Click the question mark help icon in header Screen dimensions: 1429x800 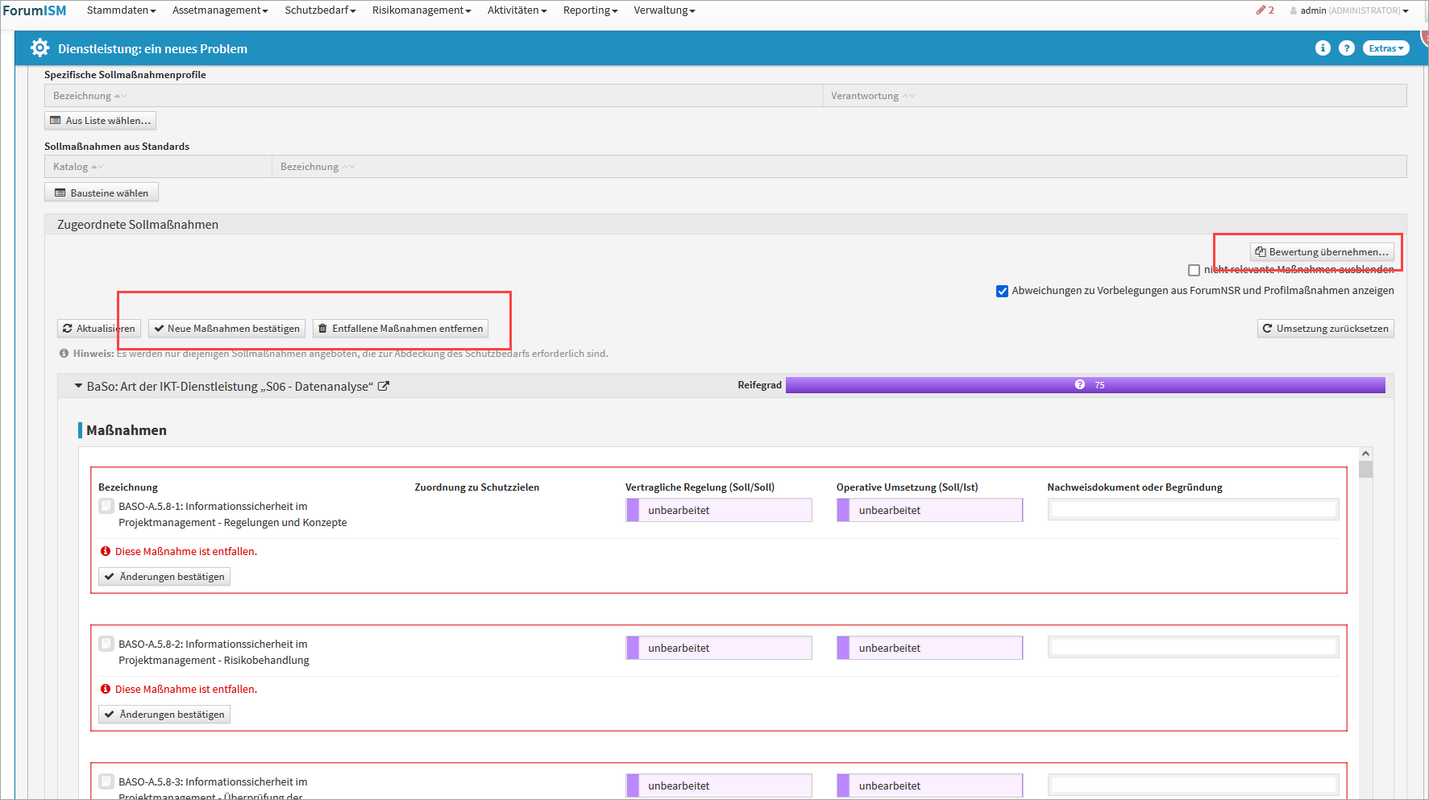tap(1346, 48)
